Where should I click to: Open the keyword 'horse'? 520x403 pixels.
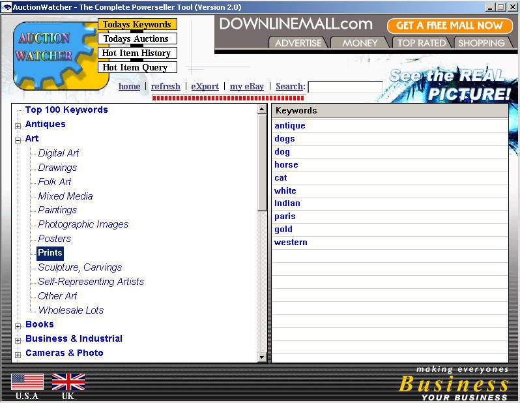(286, 164)
